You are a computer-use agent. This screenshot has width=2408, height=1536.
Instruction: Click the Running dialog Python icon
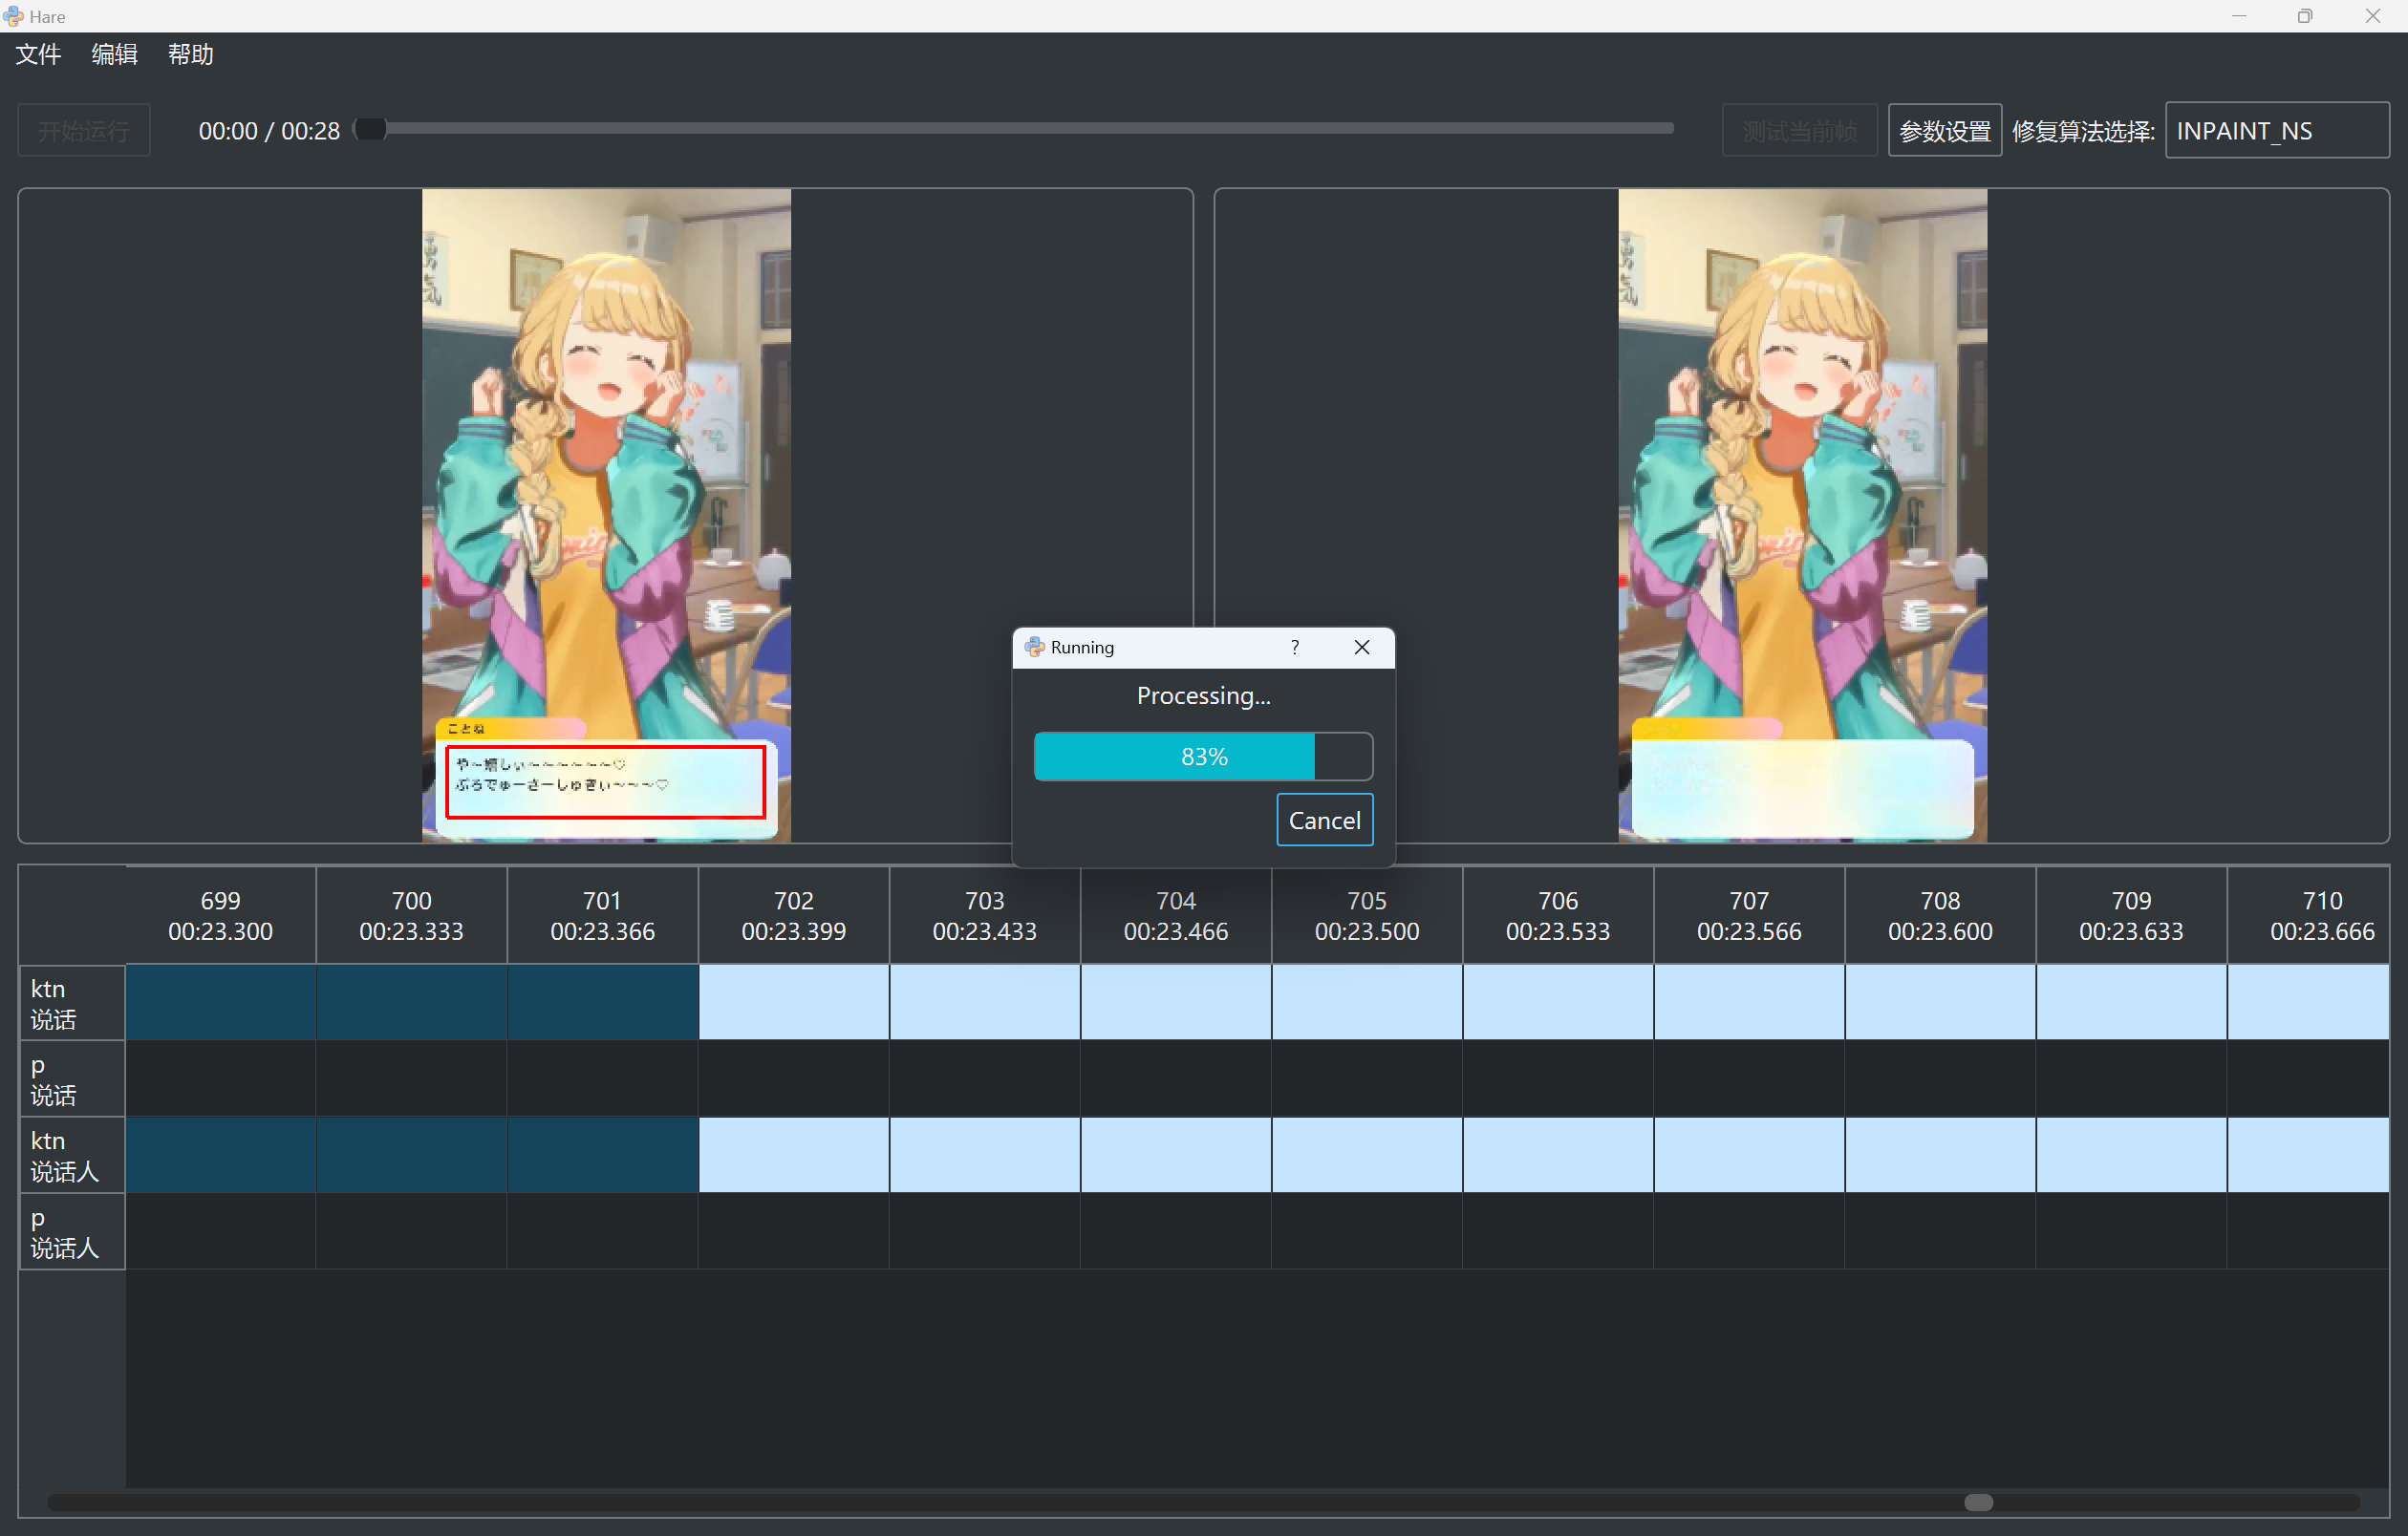1034,647
